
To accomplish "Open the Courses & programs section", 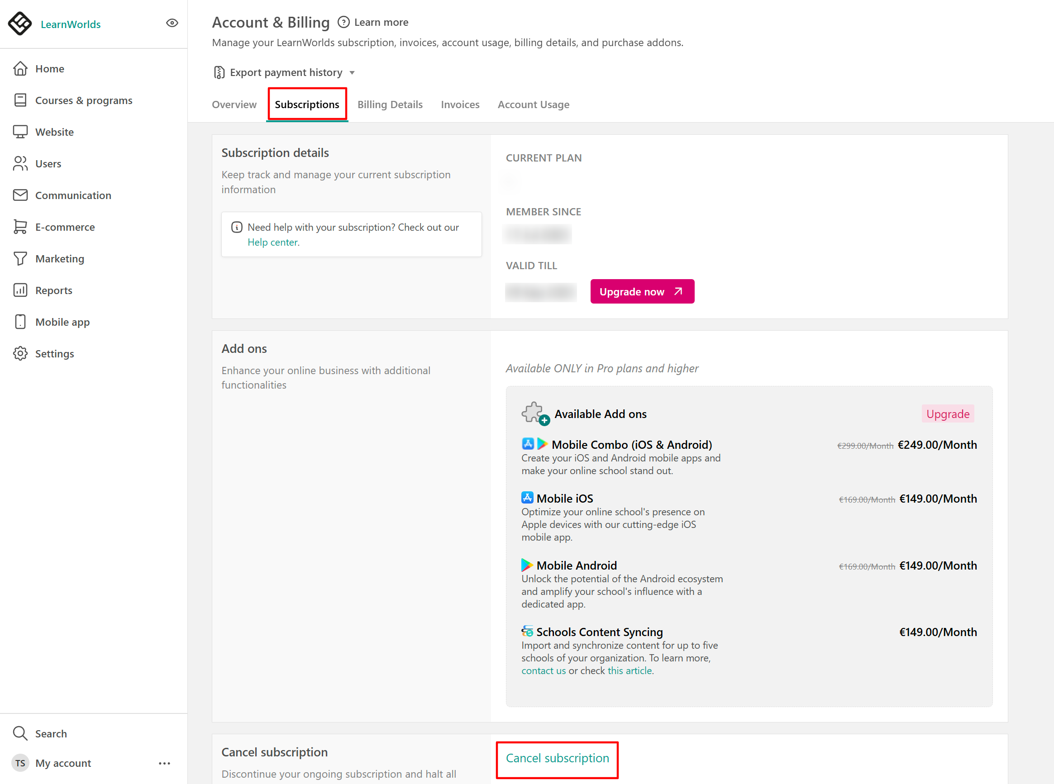I will [x=84, y=100].
